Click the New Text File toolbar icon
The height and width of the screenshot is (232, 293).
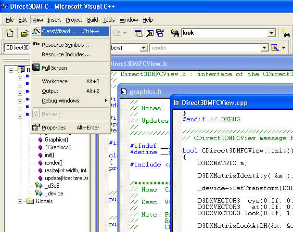(9, 33)
